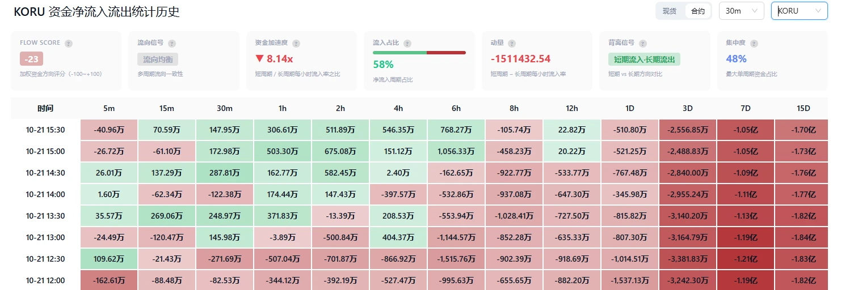Click the 8h column header

[514, 108]
